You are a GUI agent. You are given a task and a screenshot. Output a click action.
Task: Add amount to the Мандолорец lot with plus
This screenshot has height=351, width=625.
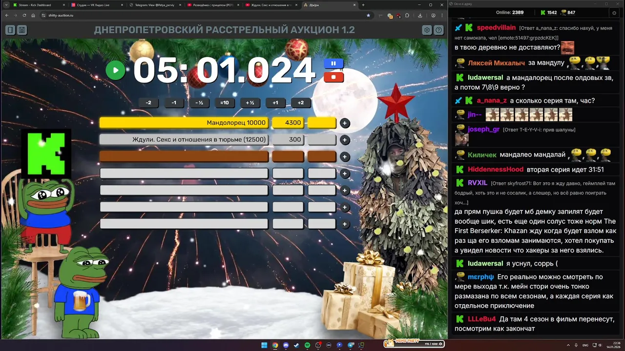[345, 123]
